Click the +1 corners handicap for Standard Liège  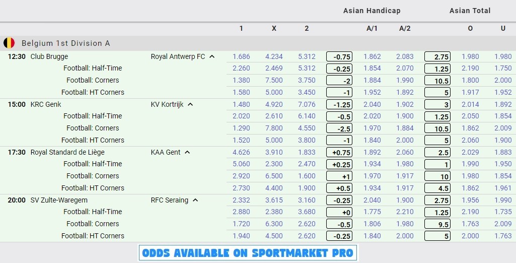tap(339, 176)
